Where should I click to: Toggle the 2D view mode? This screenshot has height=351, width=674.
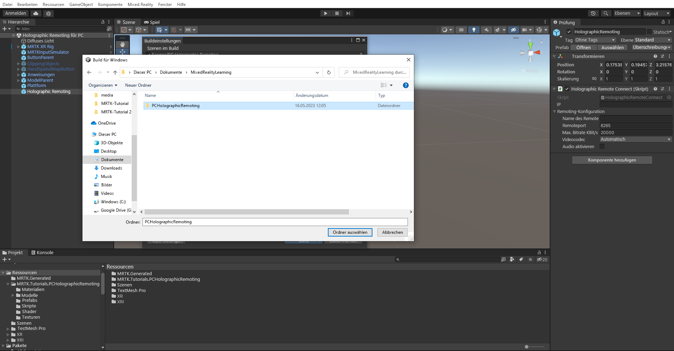(461, 30)
